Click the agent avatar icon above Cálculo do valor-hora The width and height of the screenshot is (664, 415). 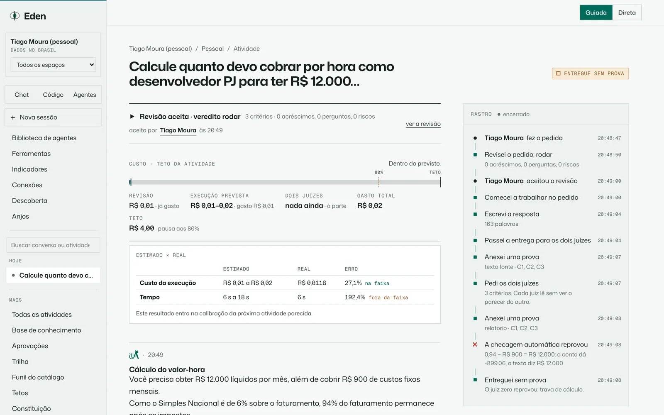pyautogui.click(x=134, y=354)
